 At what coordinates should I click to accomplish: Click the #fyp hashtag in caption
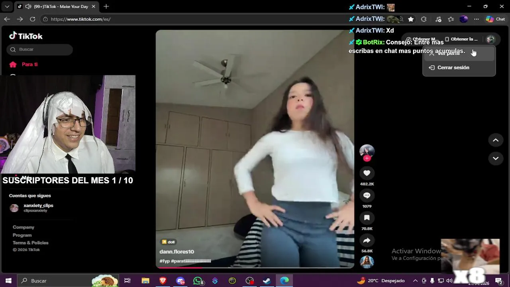[x=165, y=261]
